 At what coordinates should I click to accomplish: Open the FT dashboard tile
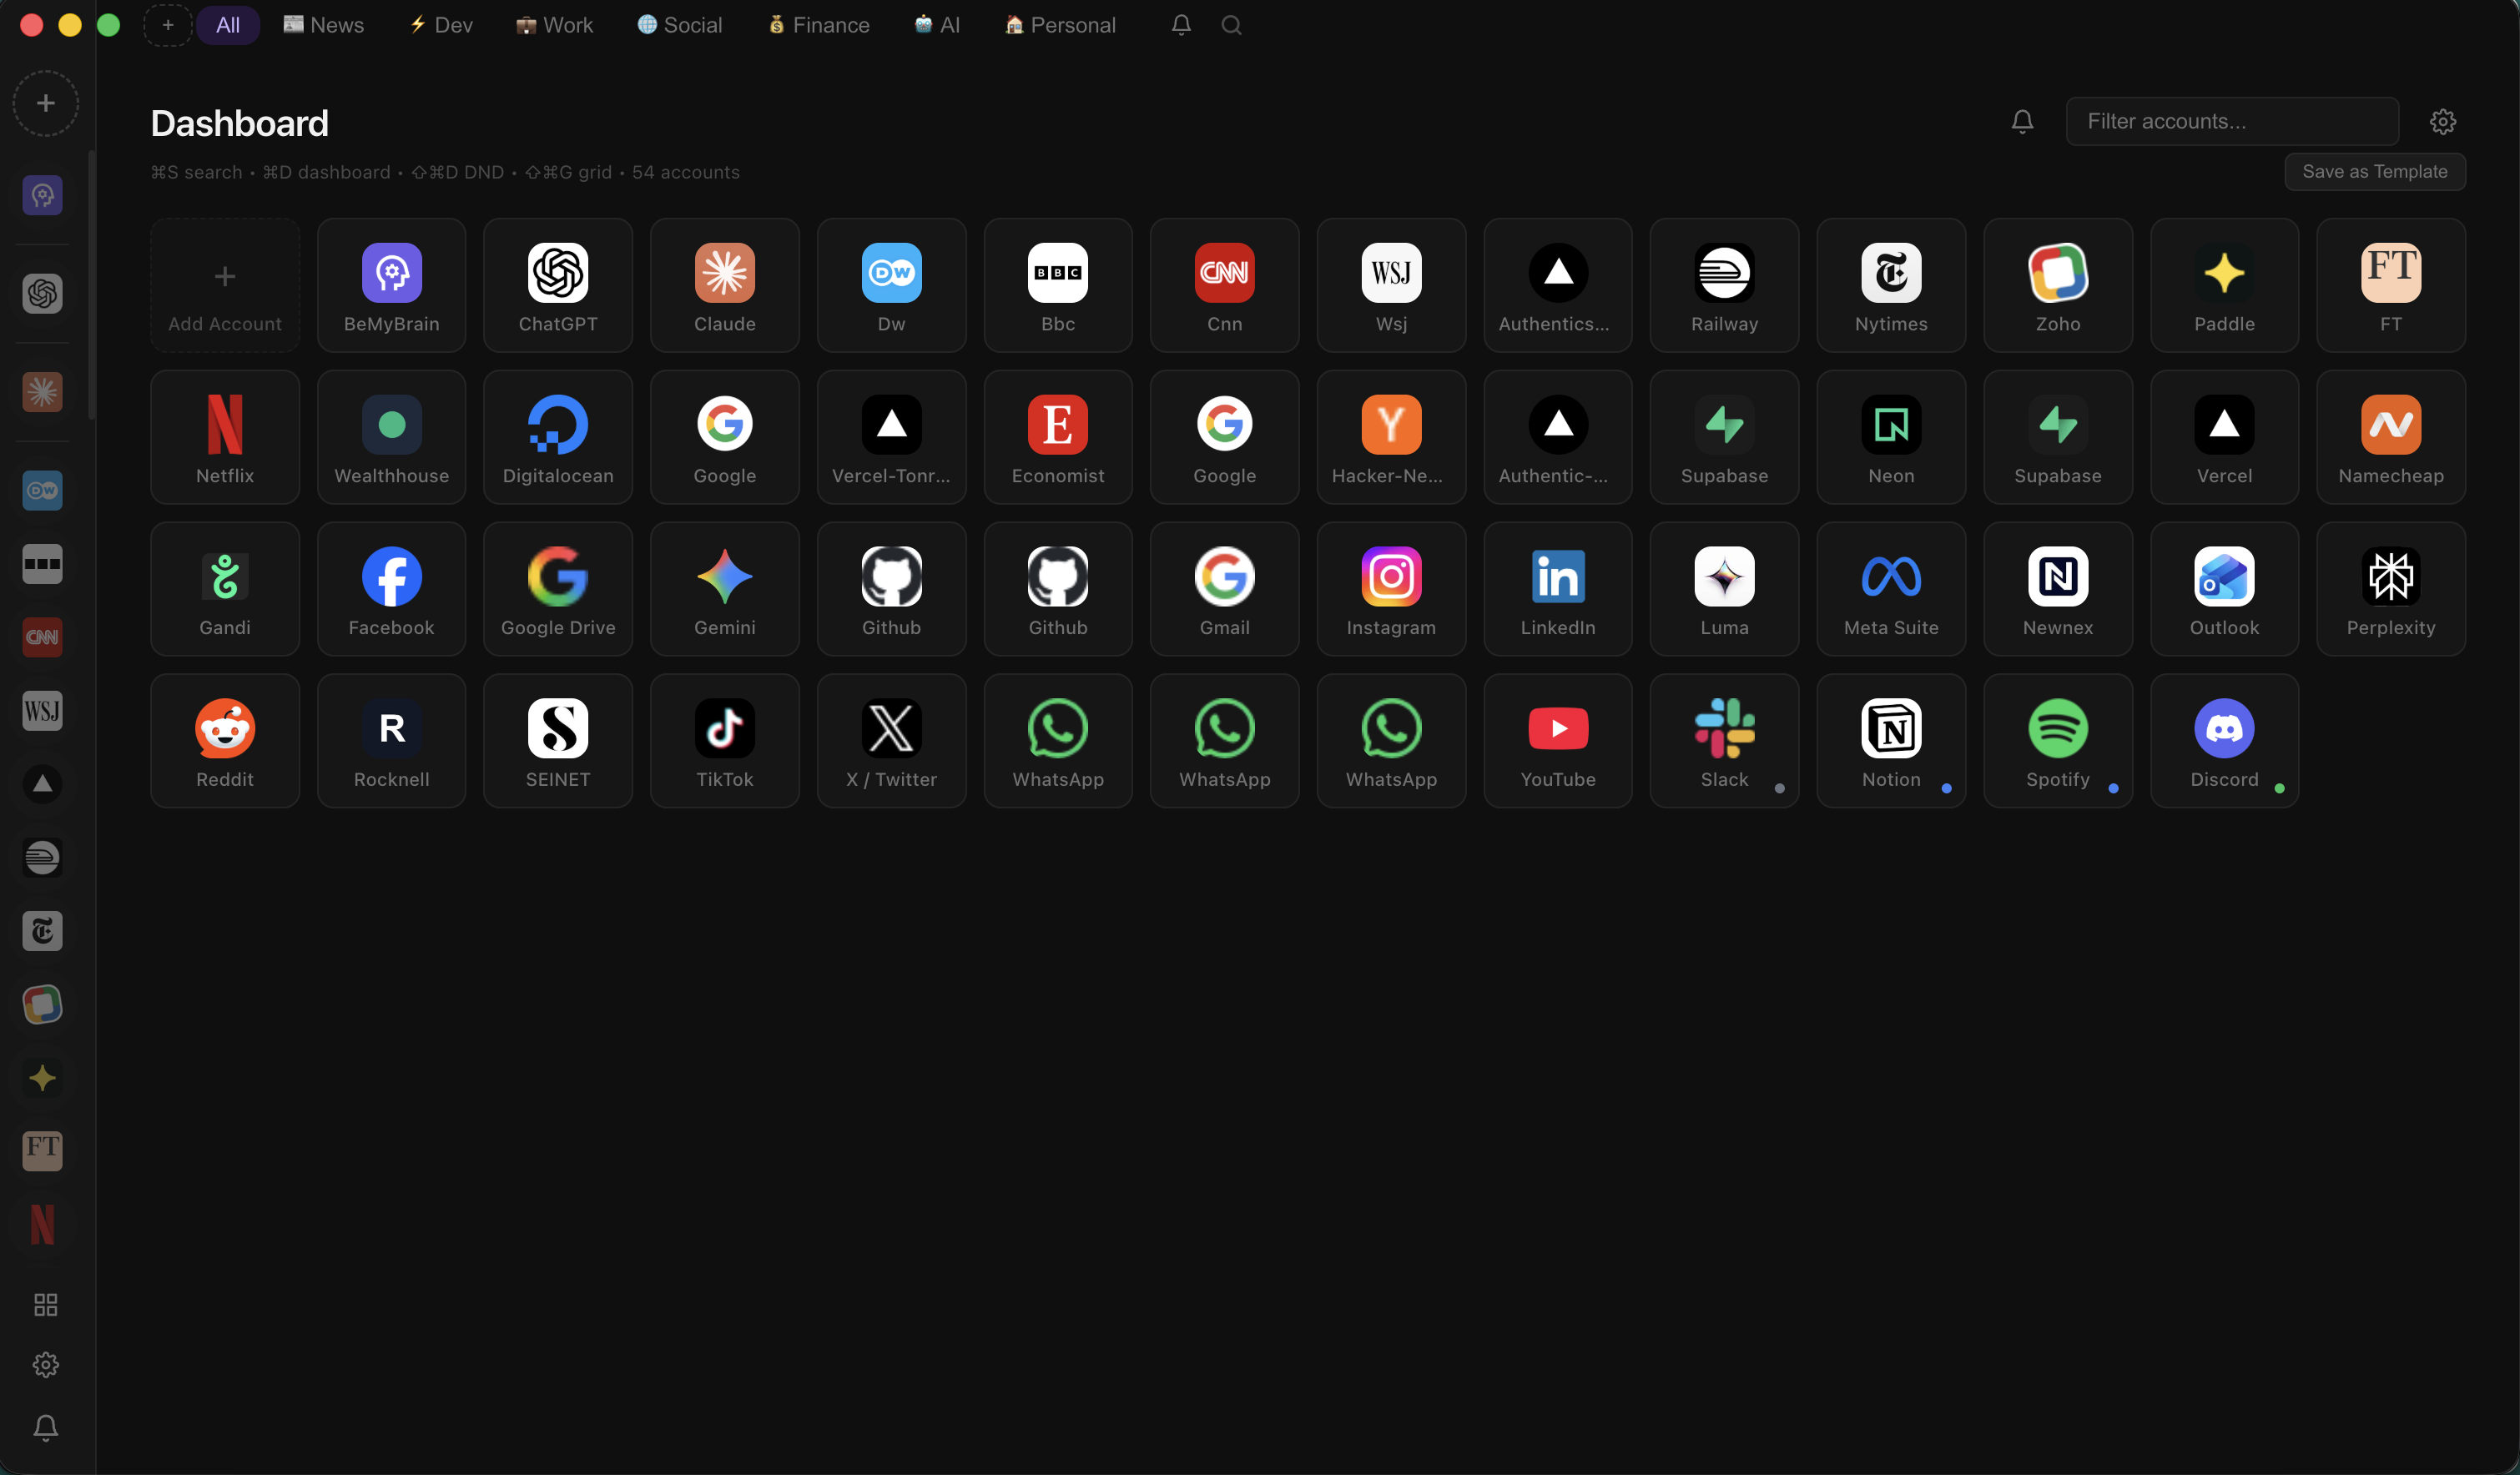click(x=2391, y=285)
